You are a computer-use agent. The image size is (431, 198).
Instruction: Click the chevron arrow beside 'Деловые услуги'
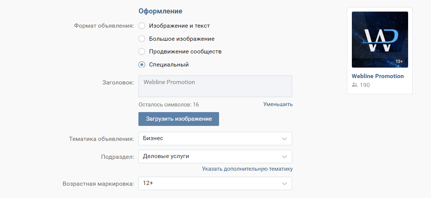pyautogui.click(x=284, y=157)
